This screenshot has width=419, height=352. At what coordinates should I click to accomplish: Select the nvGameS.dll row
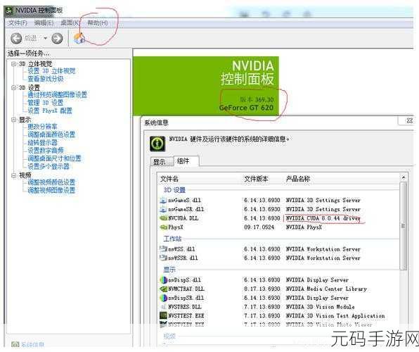(279, 200)
